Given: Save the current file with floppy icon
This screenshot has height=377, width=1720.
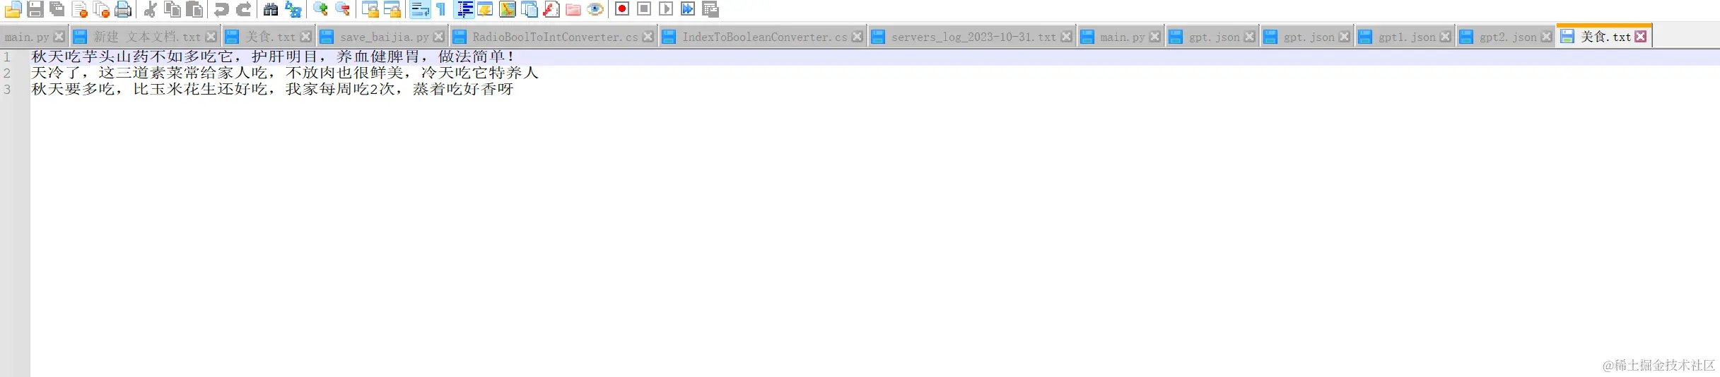Looking at the screenshot, I should click(35, 9).
